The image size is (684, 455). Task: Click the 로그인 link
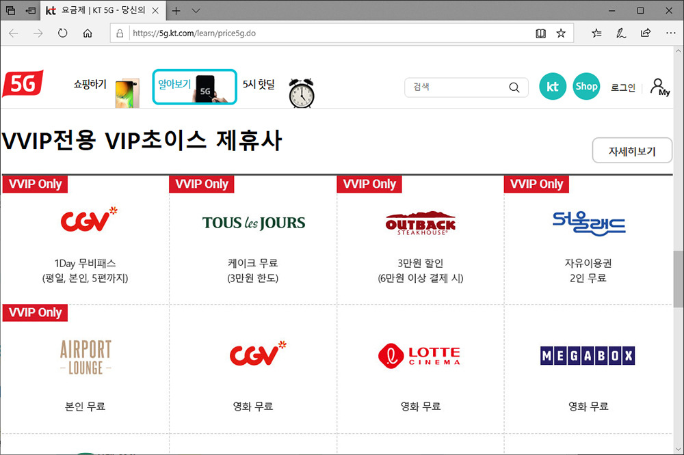[623, 87]
